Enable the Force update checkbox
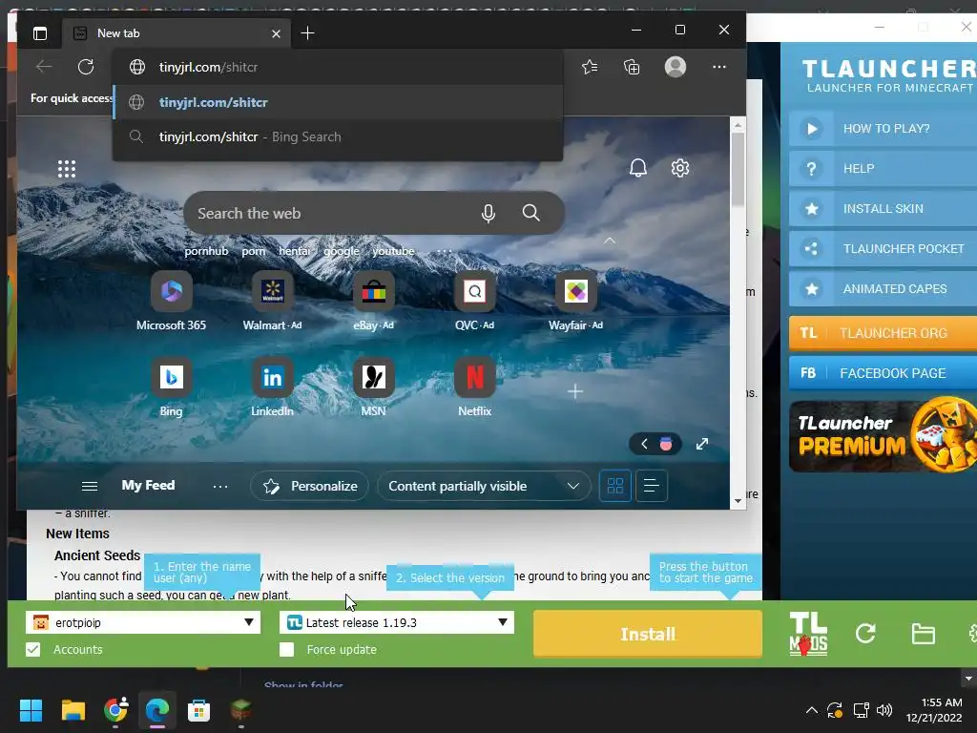 point(286,649)
